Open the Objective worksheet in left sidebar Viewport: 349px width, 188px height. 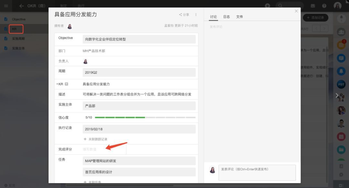click(x=19, y=19)
